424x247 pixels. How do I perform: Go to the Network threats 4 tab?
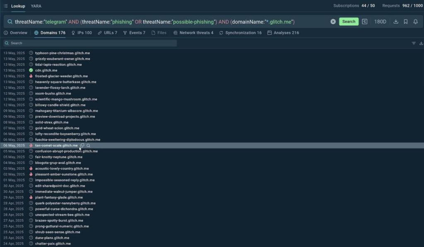(x=193, y=33)
